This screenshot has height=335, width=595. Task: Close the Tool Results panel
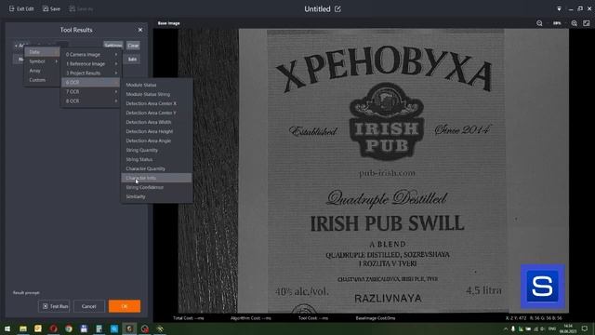tap(140, 30)
